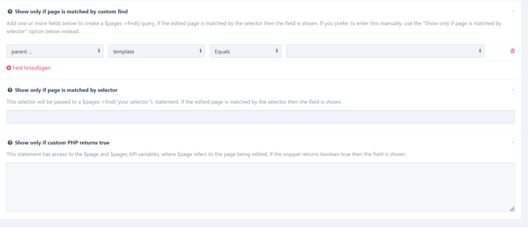This screenshot has width=528, height=227.
Task: Open the 'template' subfield dropdown
Action: coord(157,51)
